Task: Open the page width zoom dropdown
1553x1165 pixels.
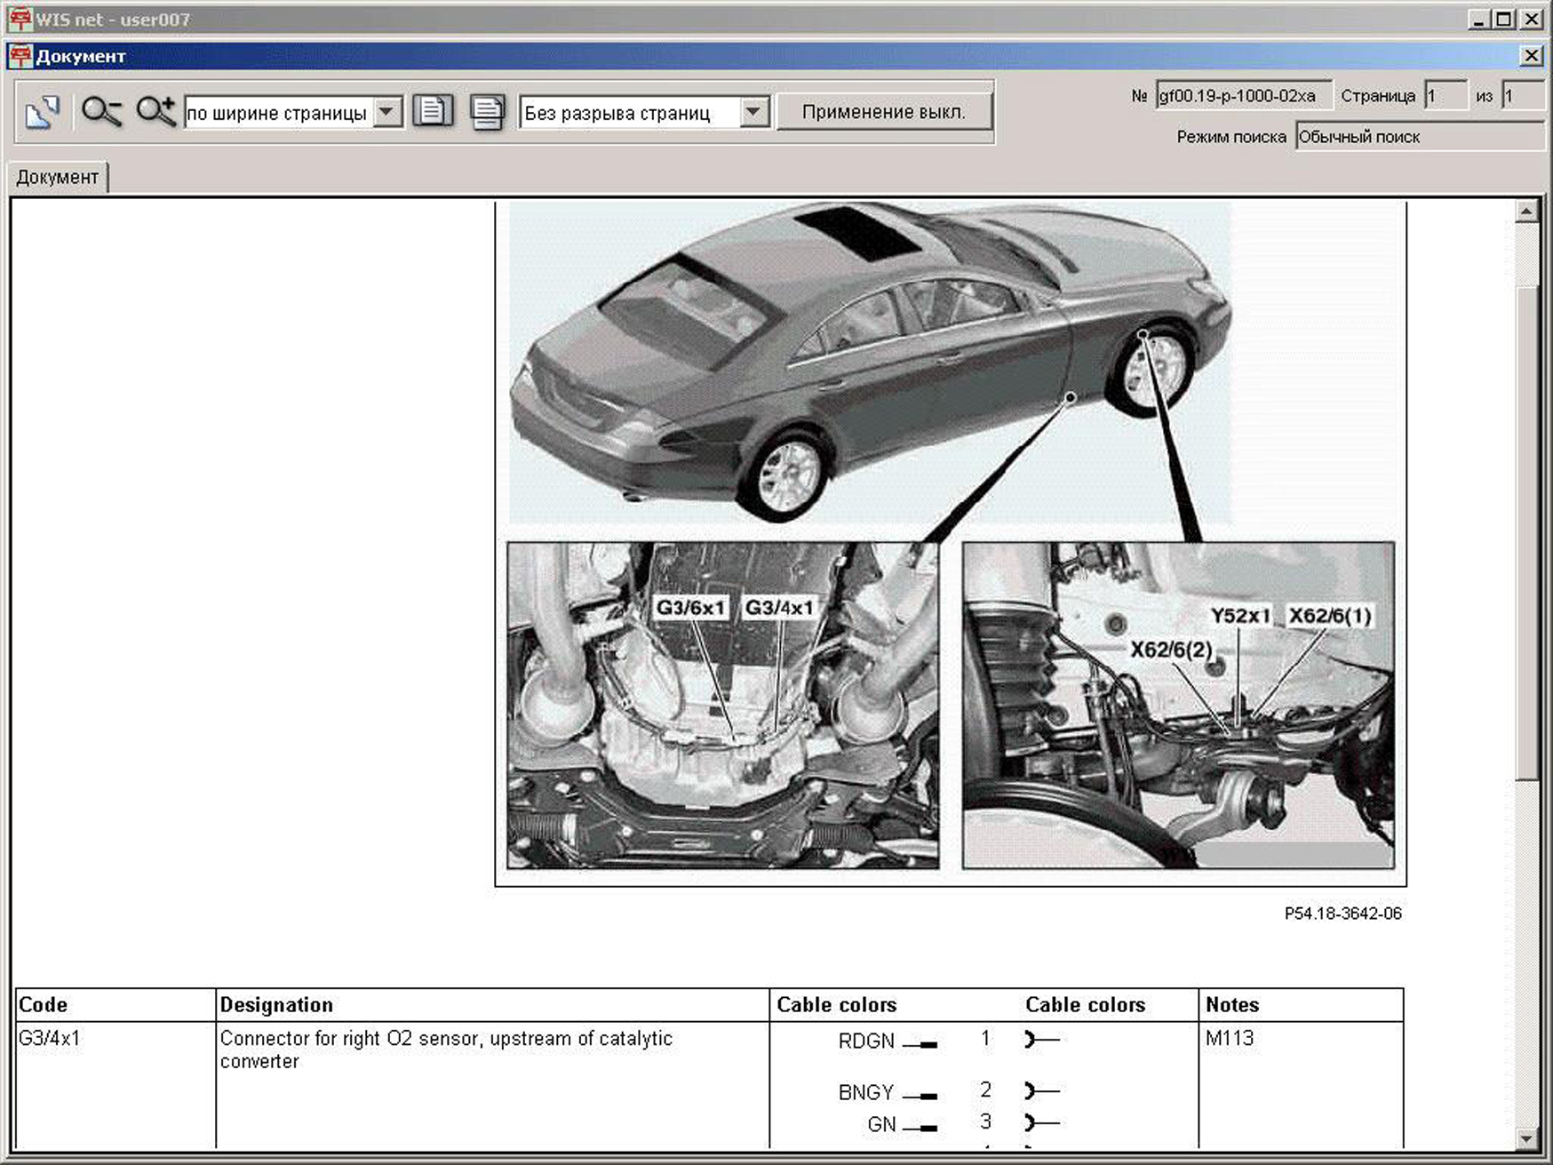Action: tap(386, 113)
